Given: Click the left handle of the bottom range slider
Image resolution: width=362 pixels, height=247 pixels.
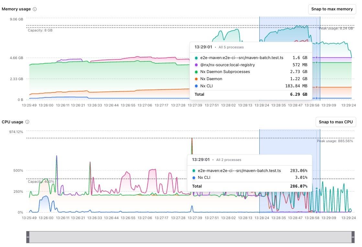Looking at the screenshot, I should 28,237.
